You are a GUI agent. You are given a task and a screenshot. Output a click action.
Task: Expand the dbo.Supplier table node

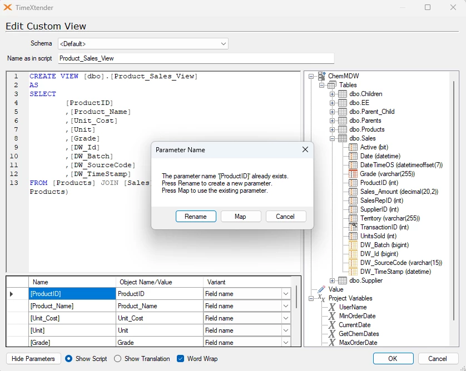pos(333,280)
